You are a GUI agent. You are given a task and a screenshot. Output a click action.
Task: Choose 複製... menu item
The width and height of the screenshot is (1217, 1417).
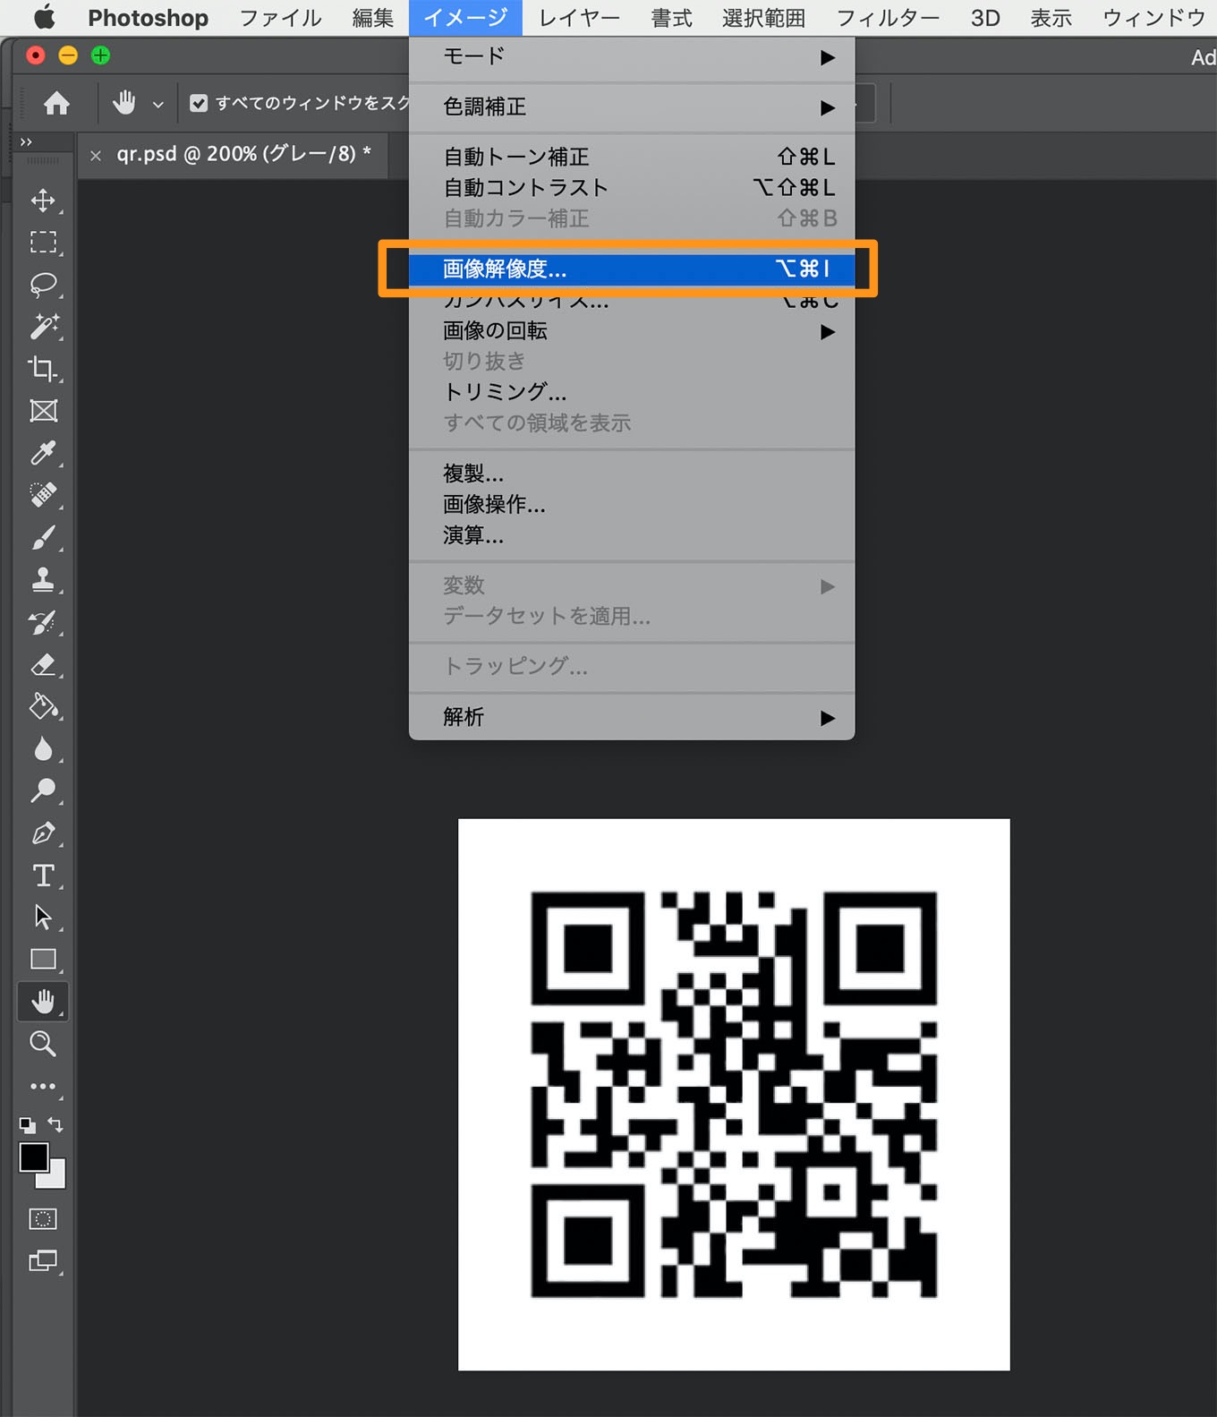(x=632, y=474)
